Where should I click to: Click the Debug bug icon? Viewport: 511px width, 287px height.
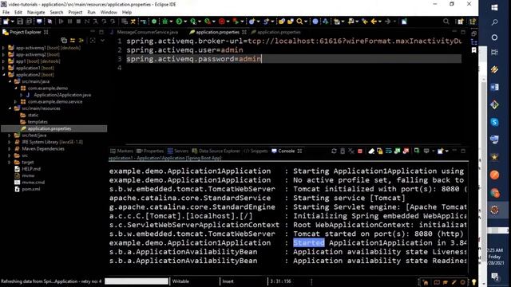point(165,22)
